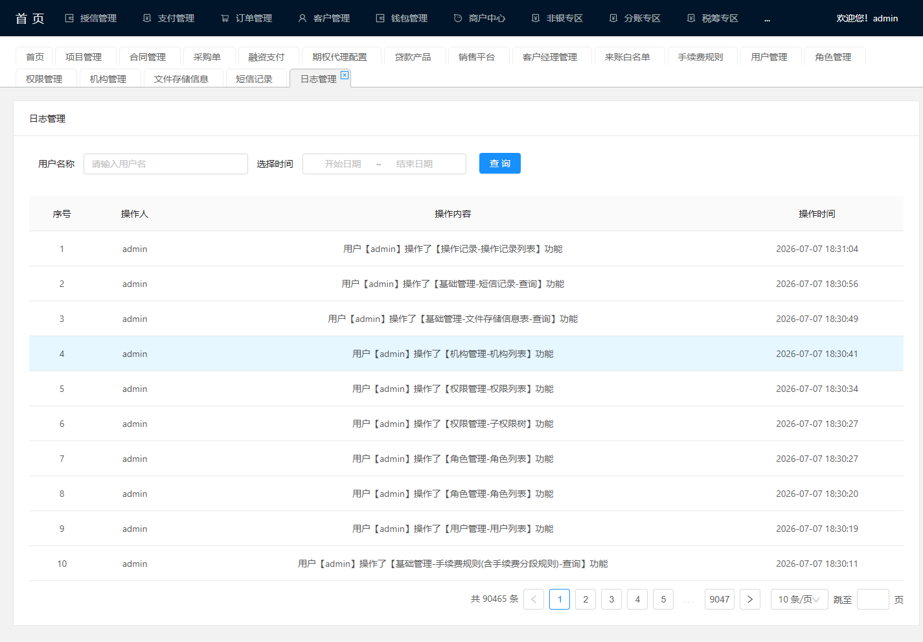This screenshot has height=642, width=923.
Task: Go to page 3
Action: [x=611, y=599]
